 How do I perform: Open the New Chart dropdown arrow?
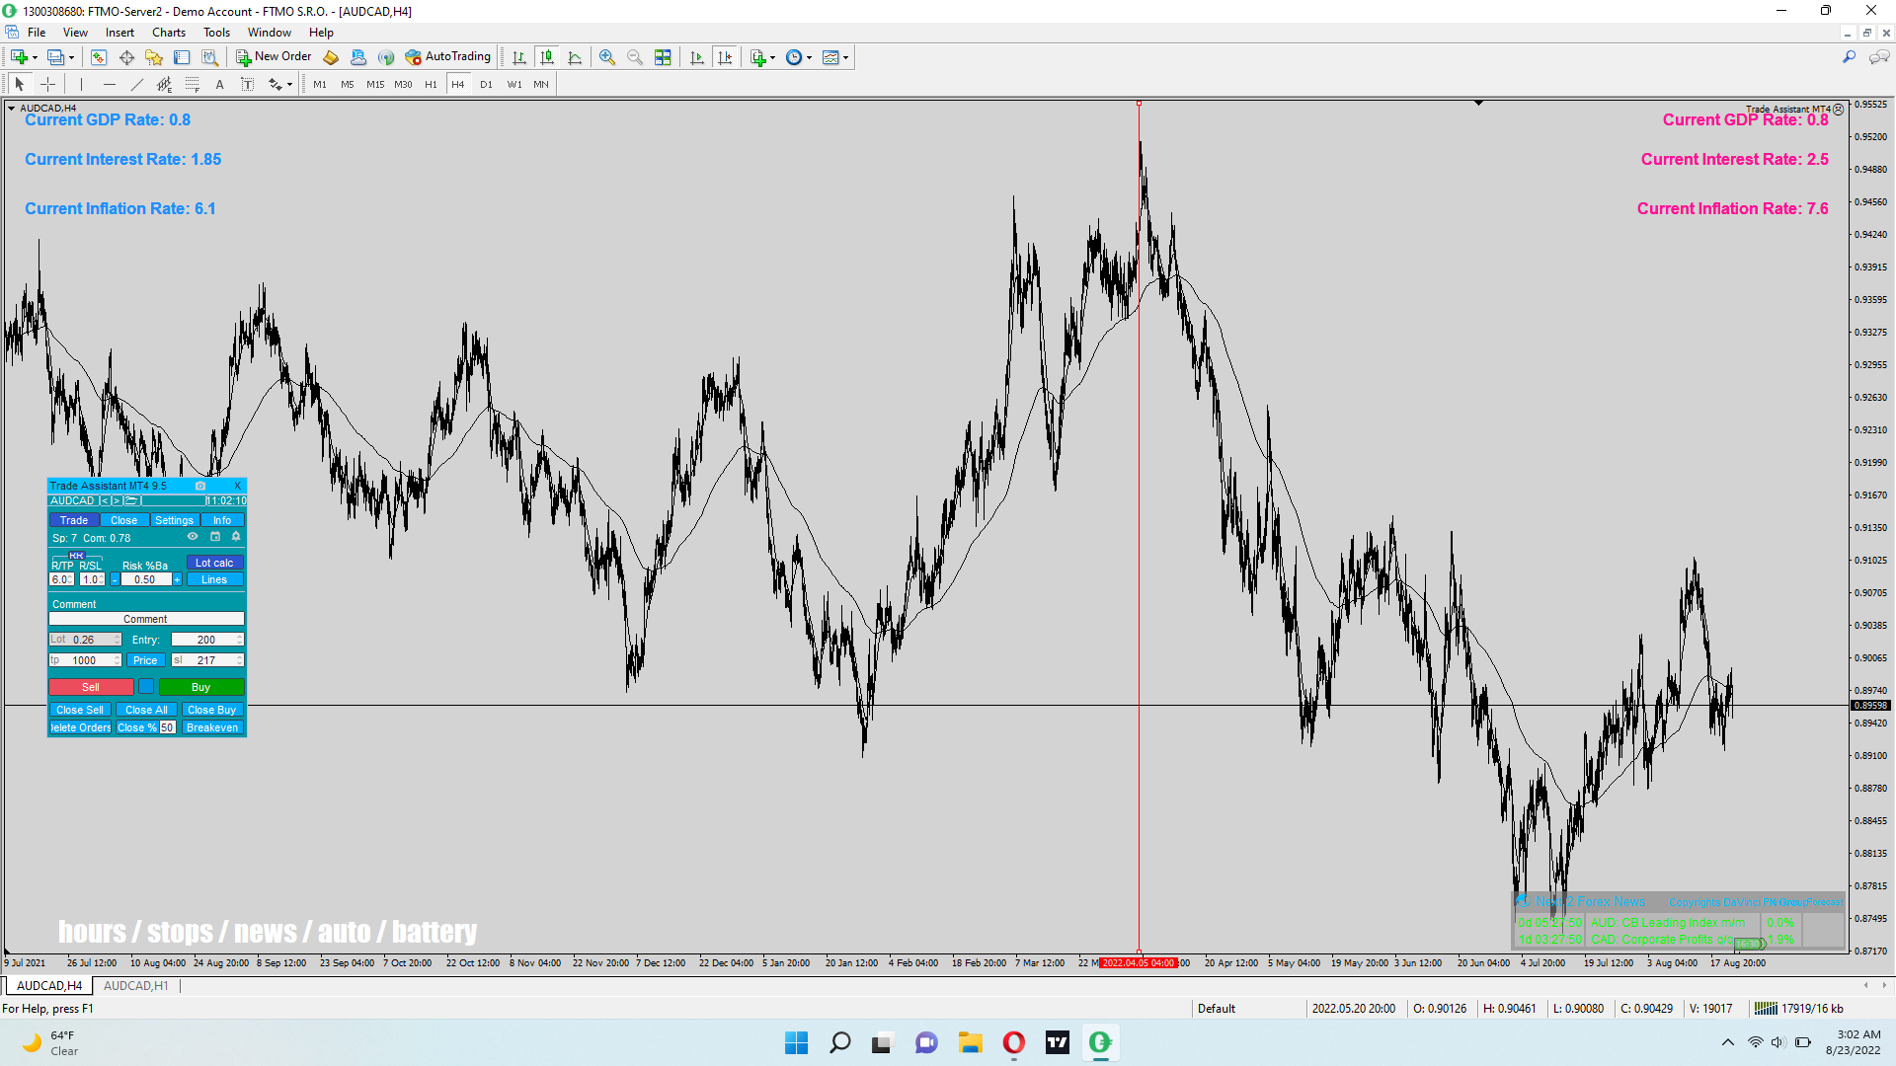point(35,58)
